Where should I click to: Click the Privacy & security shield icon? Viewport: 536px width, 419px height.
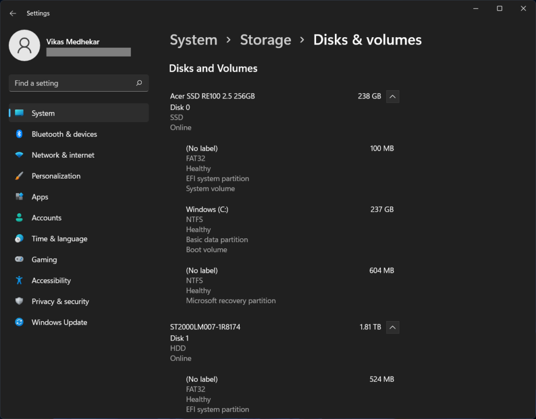click(x=19, y=301)
